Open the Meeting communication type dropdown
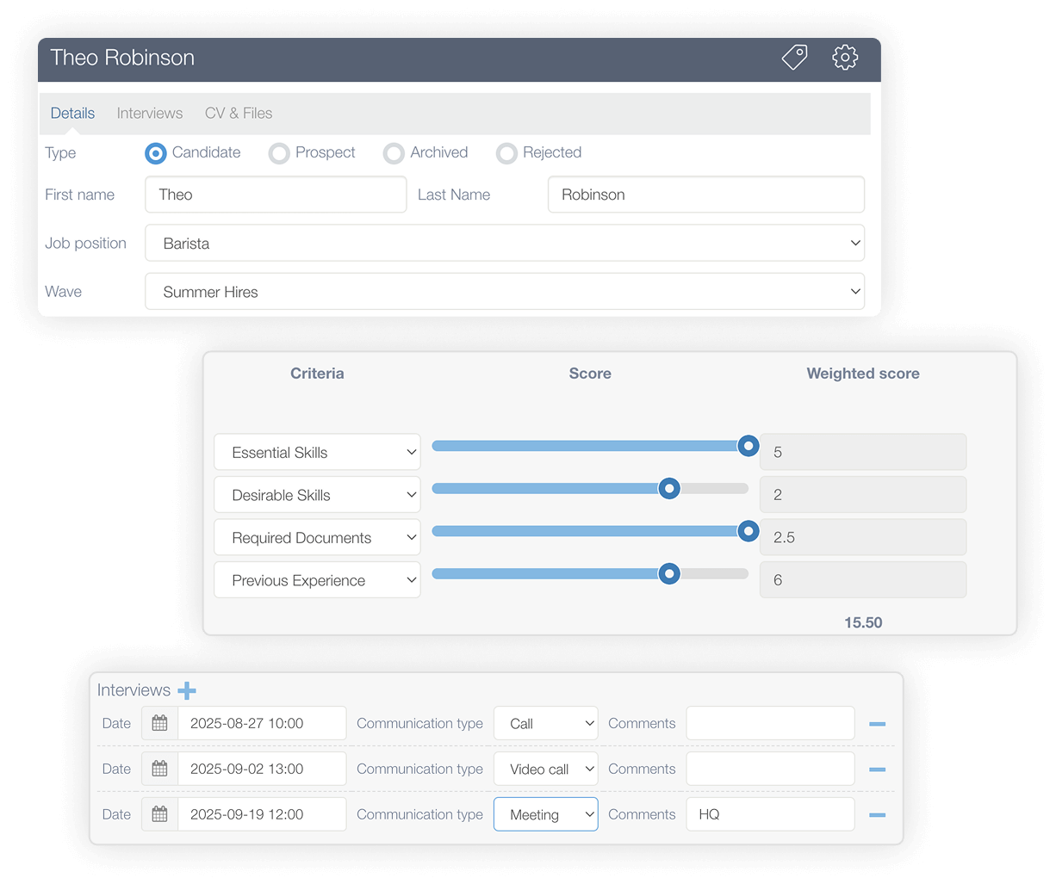Image resolution: width=1056 pixels, height=884 pixels. pos(546,814)
